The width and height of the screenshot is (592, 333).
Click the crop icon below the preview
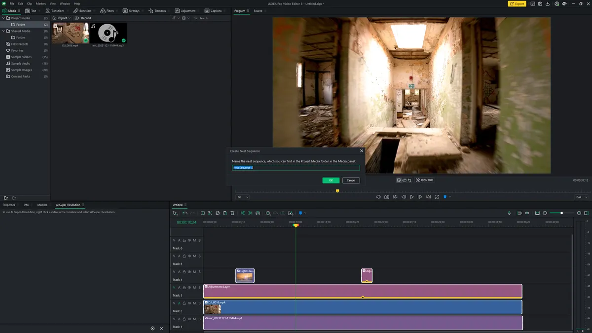pyautogui.click(x=410, y=180)
